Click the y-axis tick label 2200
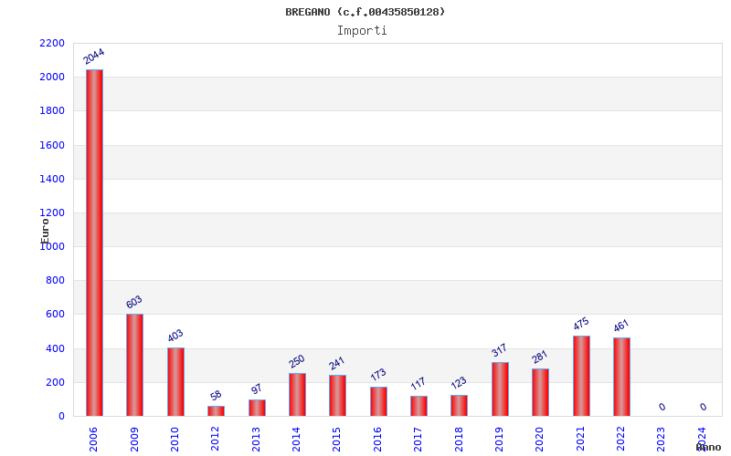 click(52, 43)
